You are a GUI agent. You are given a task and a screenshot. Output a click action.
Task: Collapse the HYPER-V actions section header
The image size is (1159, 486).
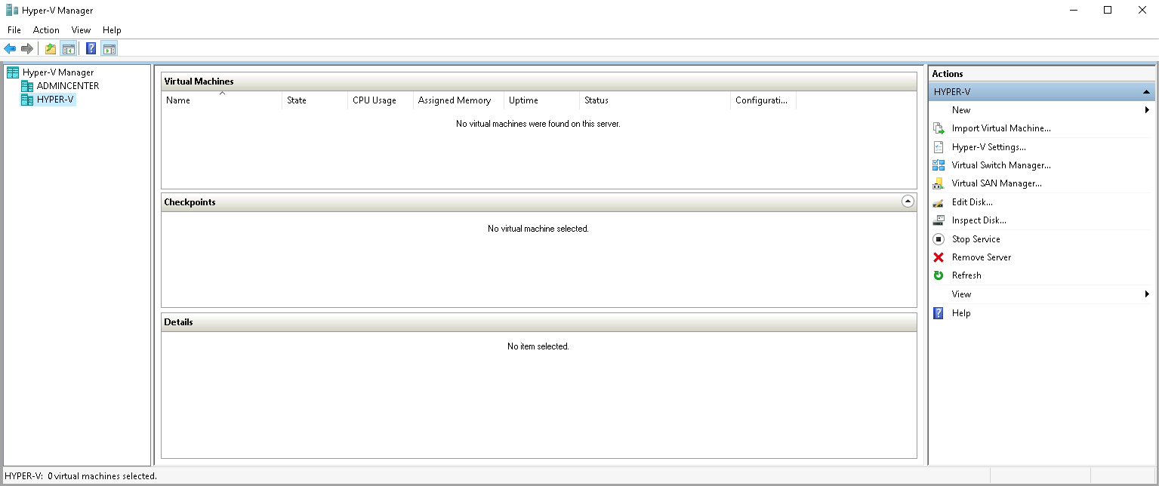1146,92
